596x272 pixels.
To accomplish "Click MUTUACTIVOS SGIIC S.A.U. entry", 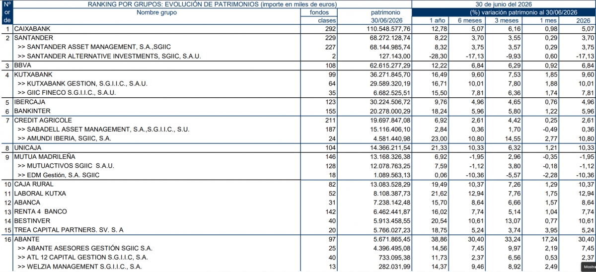I will click(x=66, y=166).
